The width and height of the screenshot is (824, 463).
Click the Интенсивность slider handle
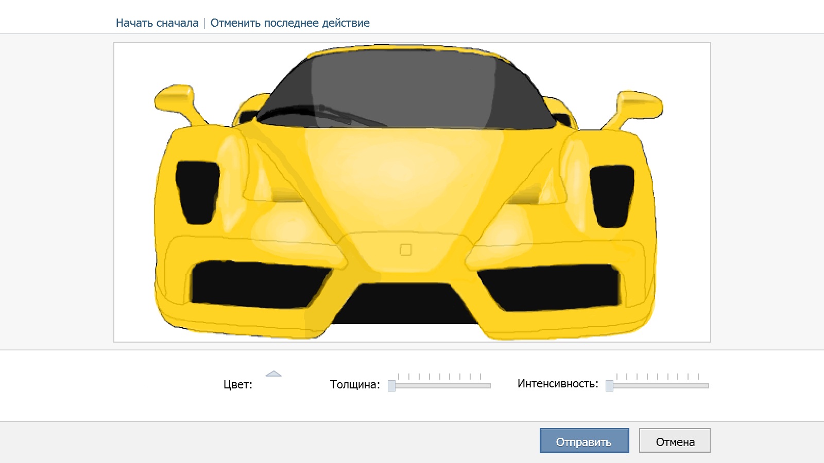(x=609, y=385)
